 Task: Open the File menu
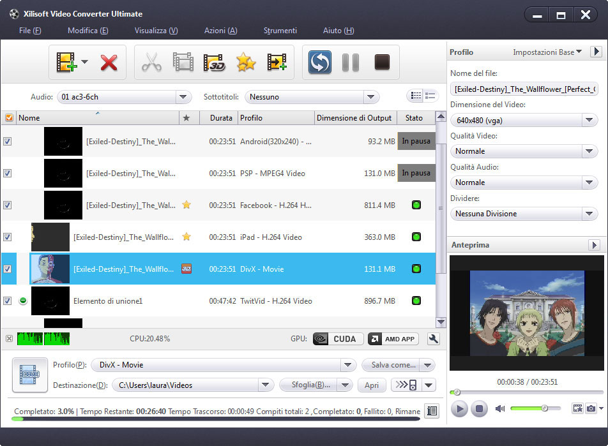[30, 31]
